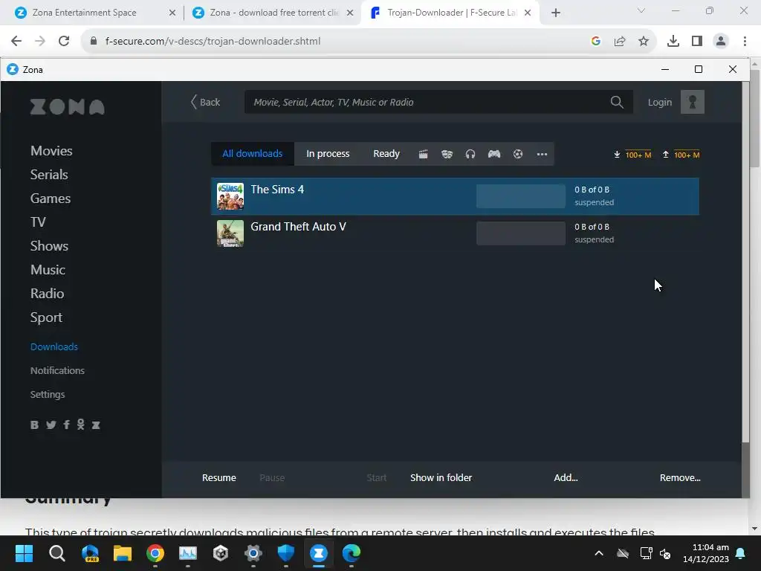Click the upload speed limit indicator
Viewport: 761px width, 571px height.
pos(681,155)
